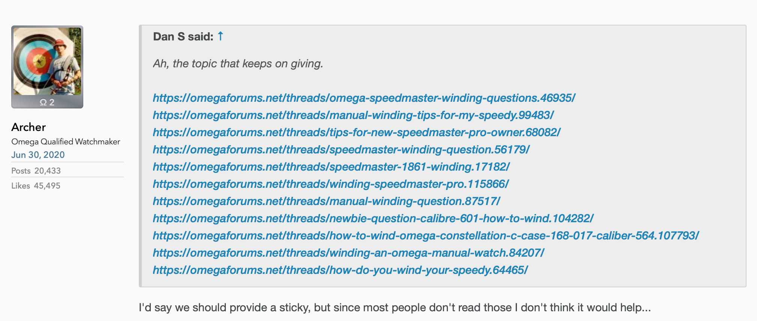The height and width of the screenshot is (321, 757).
Task: Open the speedmaster-1861-winding thread link
Action: (x=331, y=167)
